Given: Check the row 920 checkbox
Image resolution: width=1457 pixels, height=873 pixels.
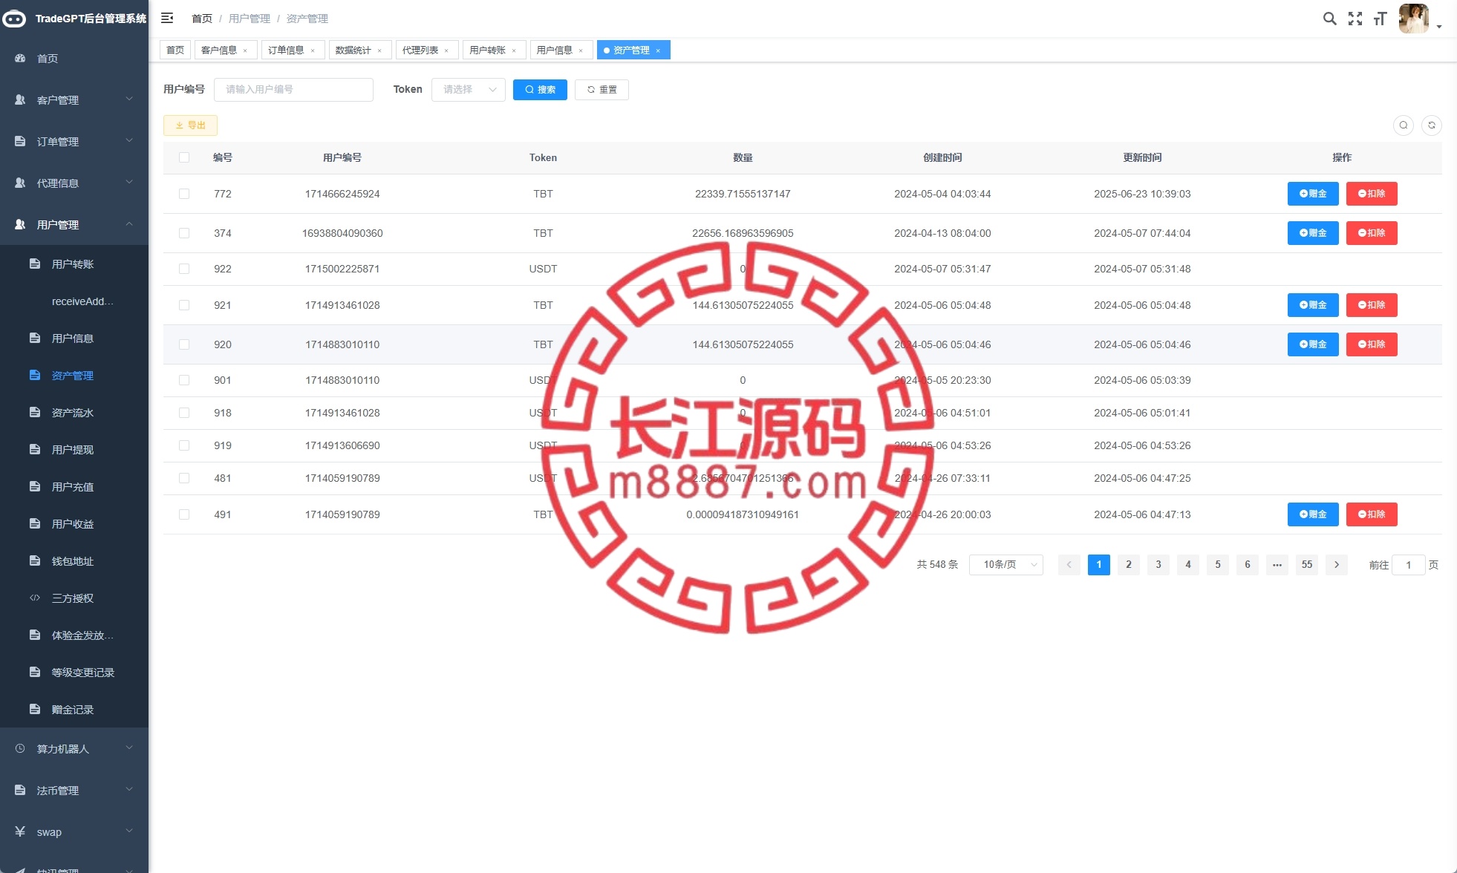Looking at the screenshot, I should (x=184, y=344).
